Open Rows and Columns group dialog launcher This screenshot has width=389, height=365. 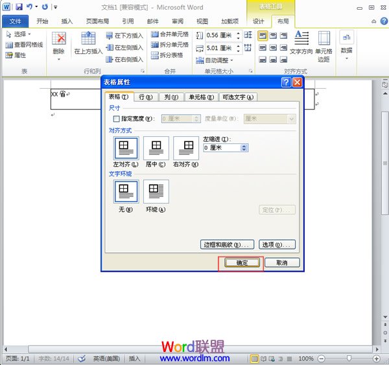[143, 71]
